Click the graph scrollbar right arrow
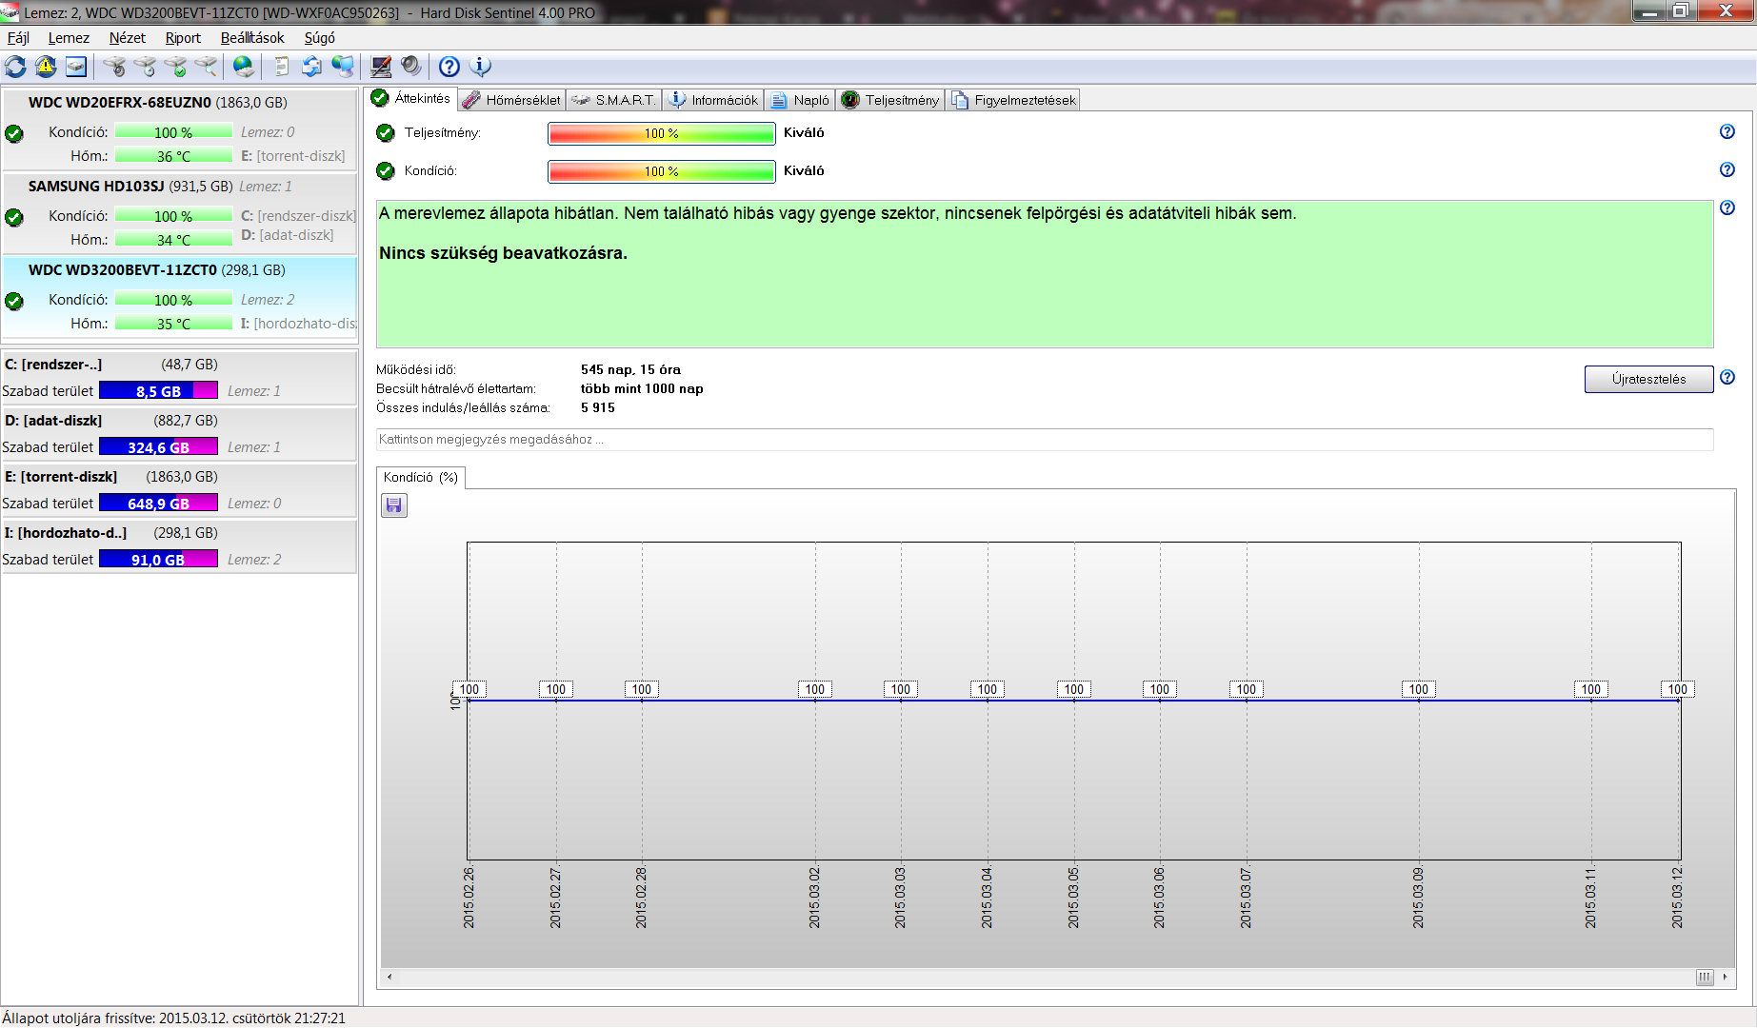The width and height of the screenshot is (1757, 1028). click(x=1725, y=978)
